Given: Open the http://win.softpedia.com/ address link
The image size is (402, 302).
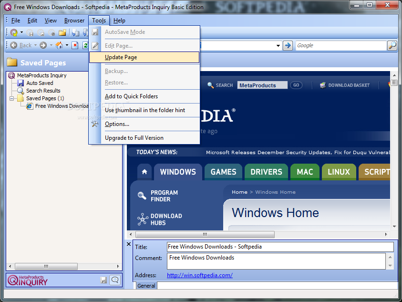Looking at the screenshot, I should 200,275.
